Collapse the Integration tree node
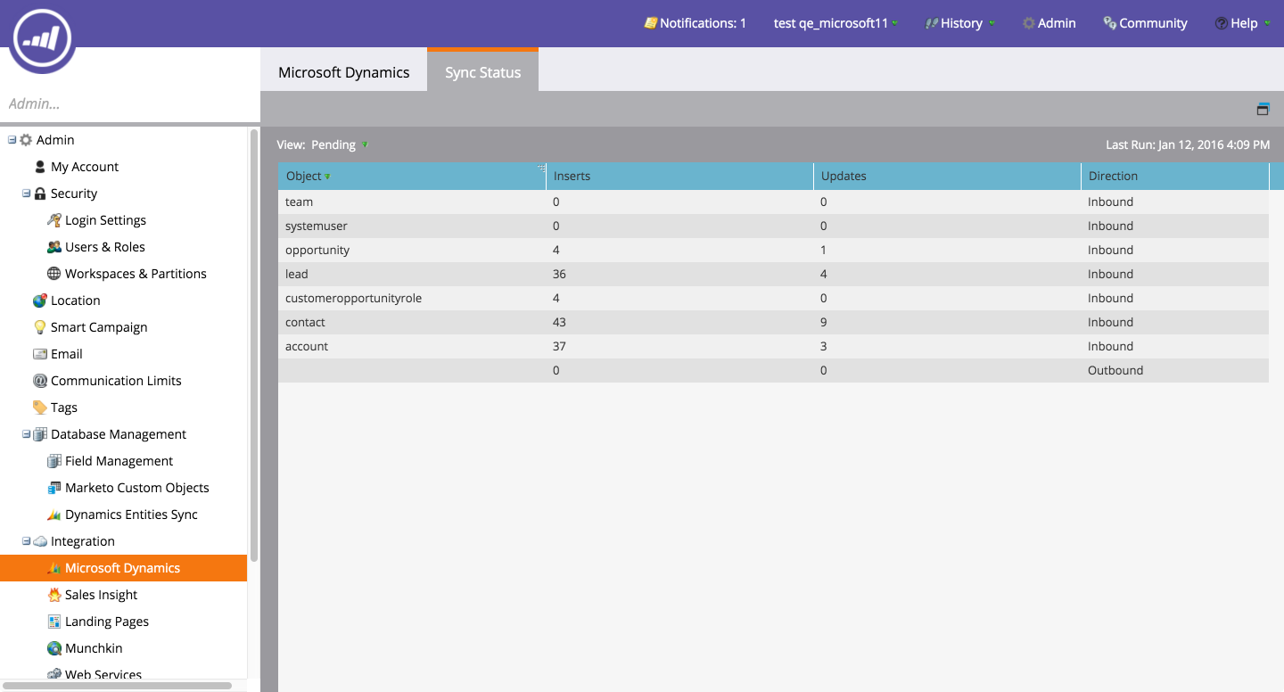This screenshot has height=692, width=1284. point(27,541)
